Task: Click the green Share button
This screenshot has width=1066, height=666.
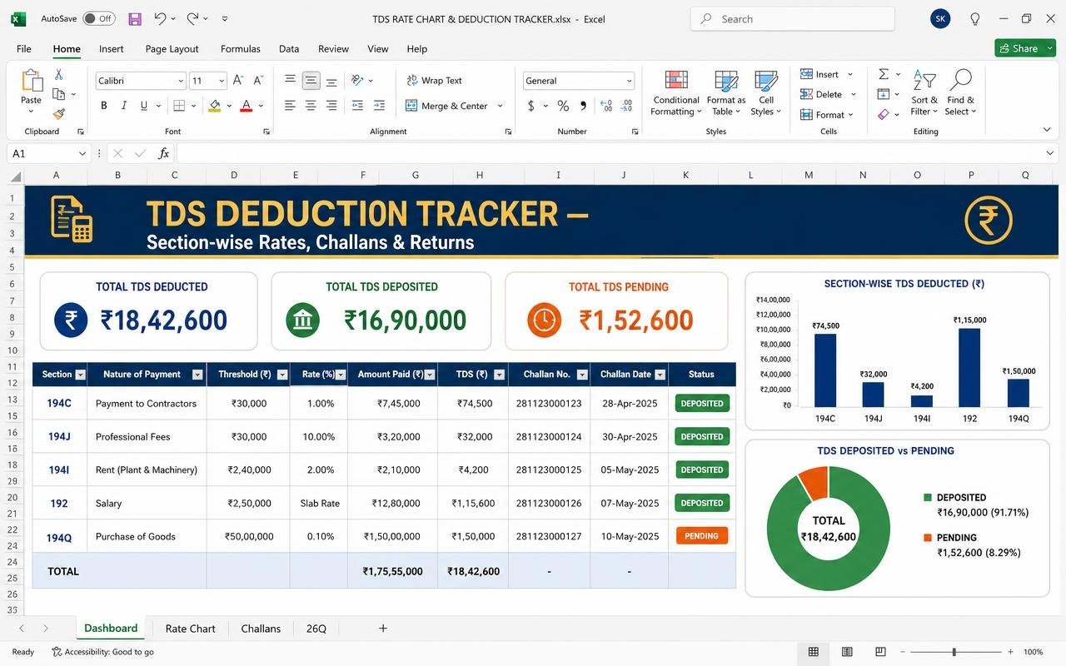Action: [1025, 48]
